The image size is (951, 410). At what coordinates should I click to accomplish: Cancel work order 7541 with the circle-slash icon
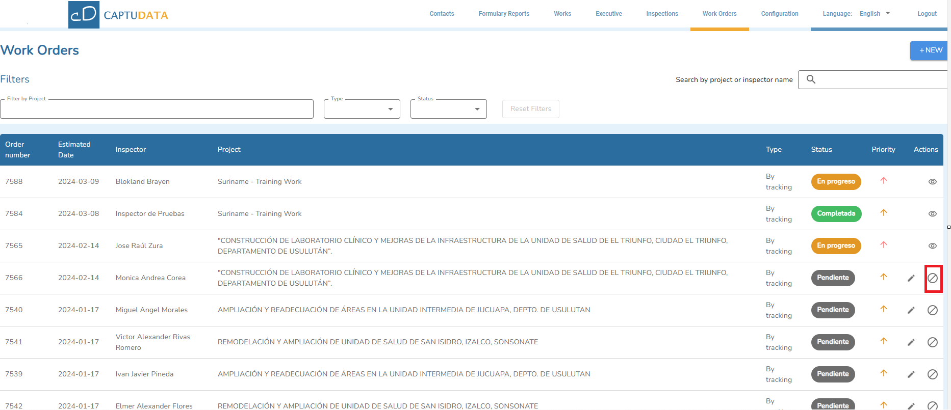(x=933, y=342)
